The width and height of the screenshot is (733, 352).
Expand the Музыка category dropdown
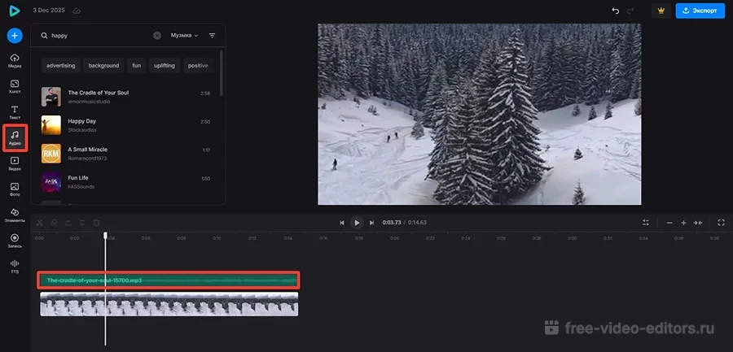[184, 36]
